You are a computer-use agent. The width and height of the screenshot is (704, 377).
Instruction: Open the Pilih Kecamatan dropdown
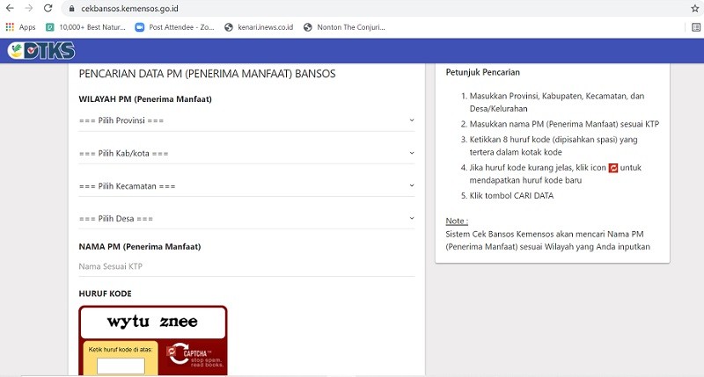[x=246, y=186]
